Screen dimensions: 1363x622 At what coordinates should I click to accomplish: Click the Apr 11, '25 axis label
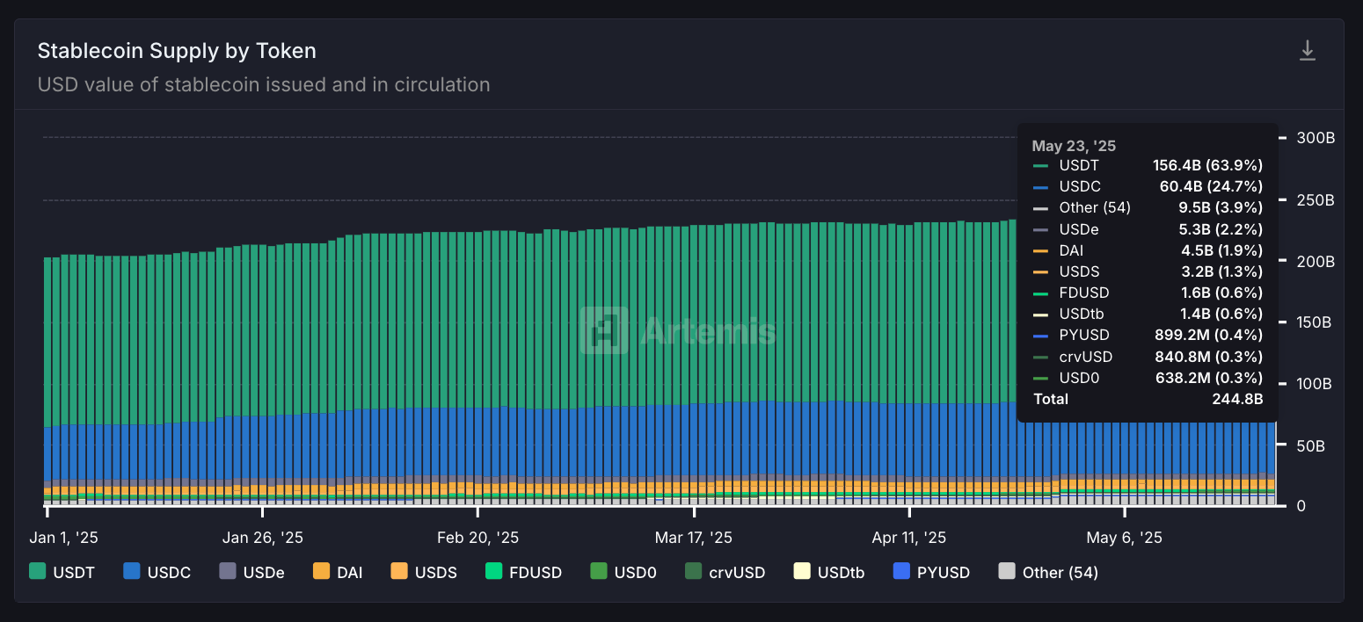909,538
